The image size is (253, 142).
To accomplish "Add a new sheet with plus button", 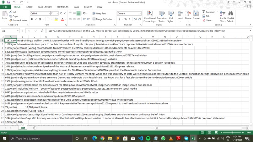I will pos(35,128).
